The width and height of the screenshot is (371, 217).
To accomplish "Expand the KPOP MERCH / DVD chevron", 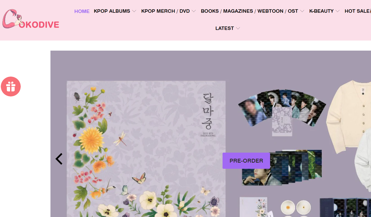I will coord(194,11).
